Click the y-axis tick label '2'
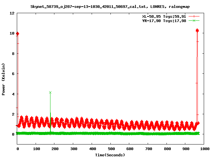Screen dimensions: 211x158 [13, 114]
